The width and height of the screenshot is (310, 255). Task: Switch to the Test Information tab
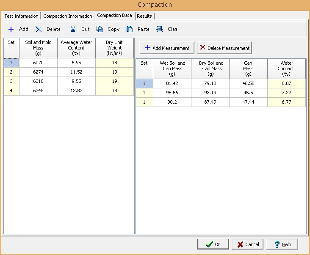click(21, 16)
